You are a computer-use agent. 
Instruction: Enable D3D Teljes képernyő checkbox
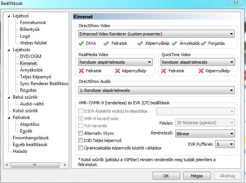pyautogui.click(x=80, y=140)
